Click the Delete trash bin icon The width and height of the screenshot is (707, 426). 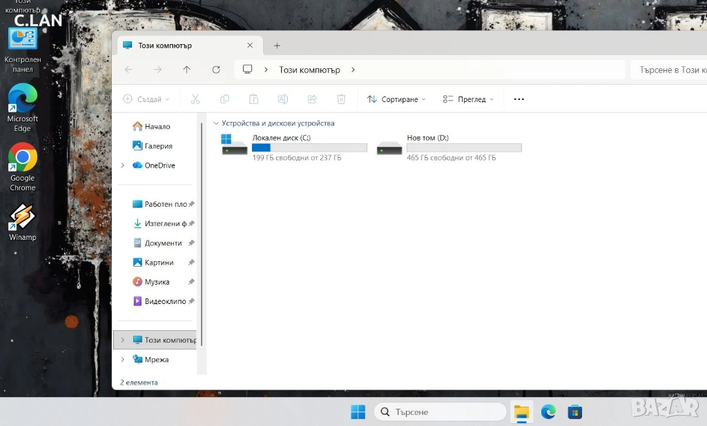[x=341, y=99]
